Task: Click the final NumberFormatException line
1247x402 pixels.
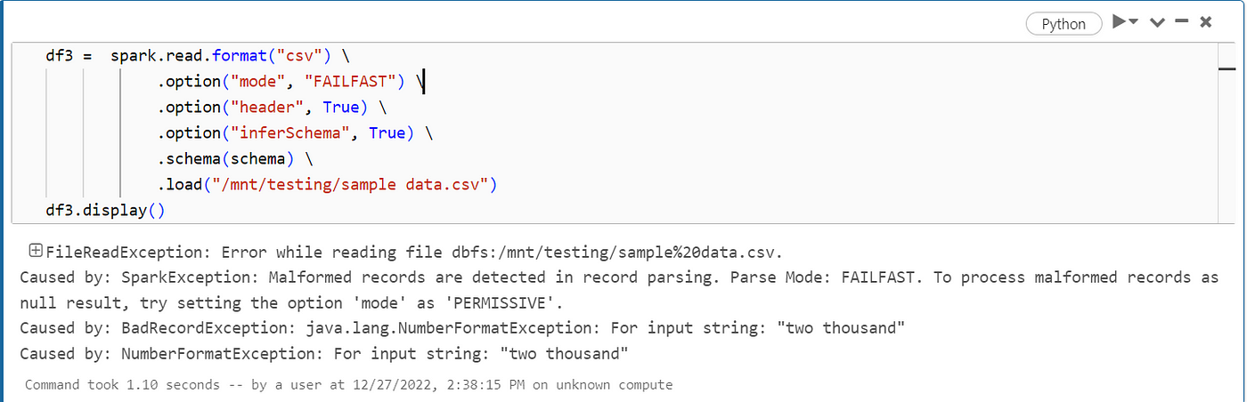Action: click(x=324, y=354)
